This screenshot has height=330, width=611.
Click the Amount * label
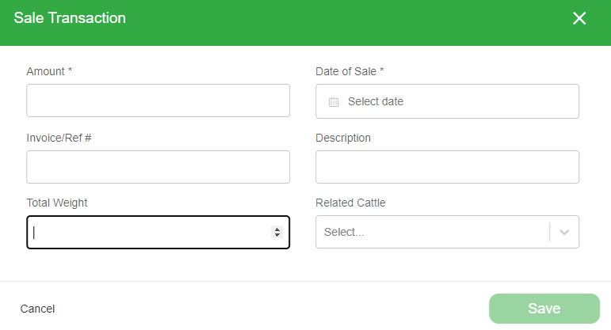pyautogui.click(x=49, y=71)
